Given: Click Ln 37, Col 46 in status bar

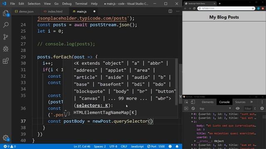Looking at the screenshot, I should click(82, 147).
